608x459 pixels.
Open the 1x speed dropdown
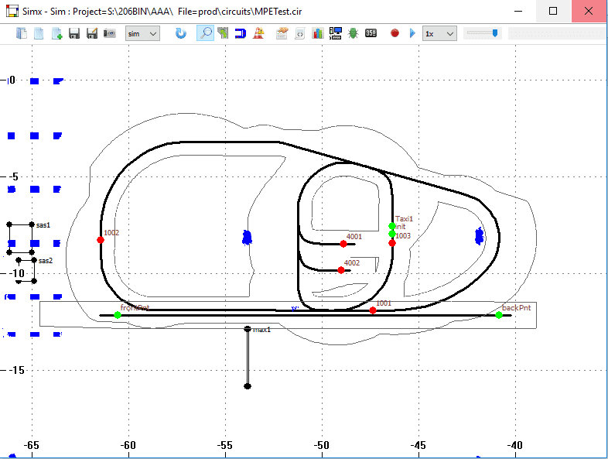point(439,34)
